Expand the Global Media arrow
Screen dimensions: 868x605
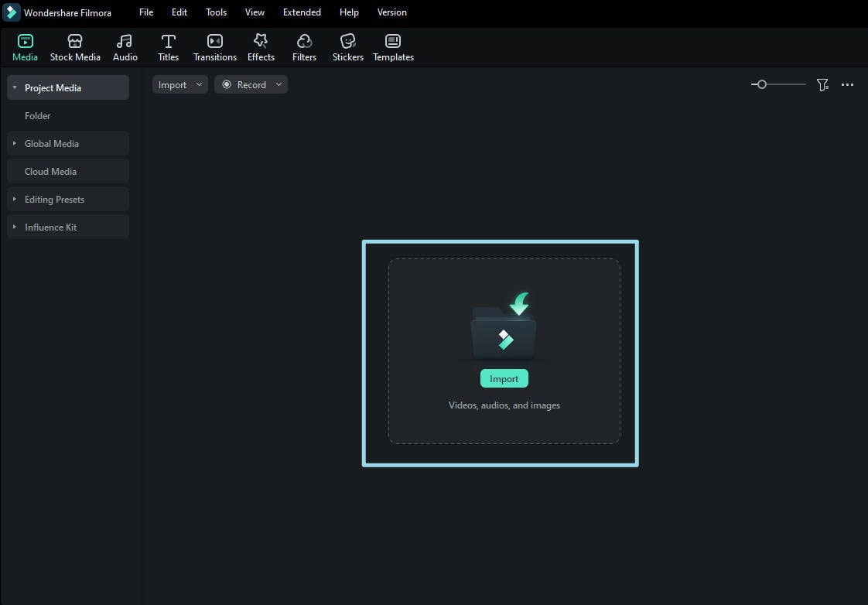point(15,143)
